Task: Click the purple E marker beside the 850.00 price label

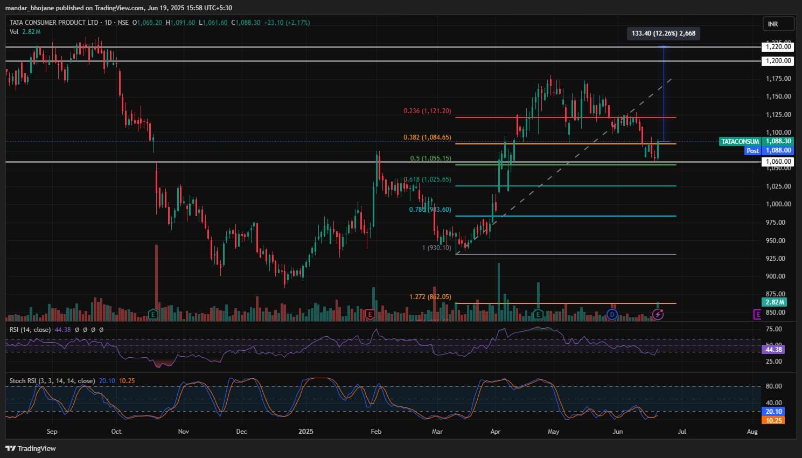Action: click(x=757, y=314)
